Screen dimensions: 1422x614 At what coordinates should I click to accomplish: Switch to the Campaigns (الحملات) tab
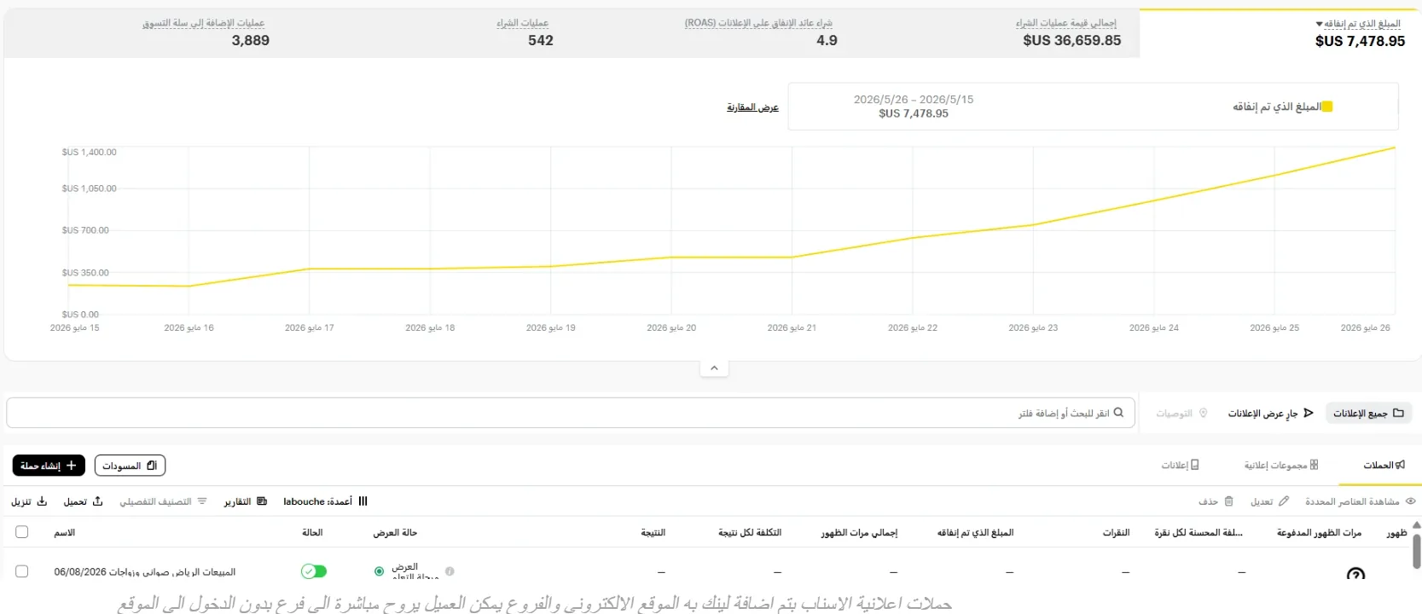pyautogui.click(x=1384, y=466)
